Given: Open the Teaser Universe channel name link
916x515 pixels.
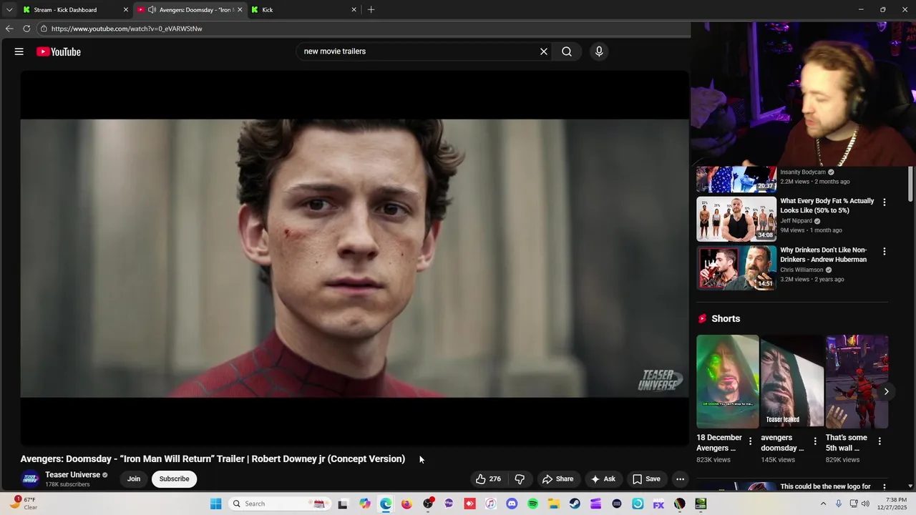Looking at the screenshot, I should coord(72,475).
